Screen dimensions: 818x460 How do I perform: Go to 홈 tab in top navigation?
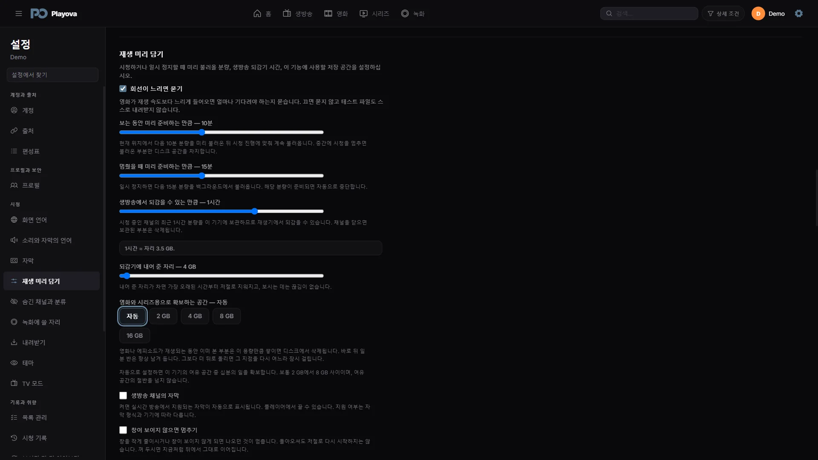click(262, 14)
